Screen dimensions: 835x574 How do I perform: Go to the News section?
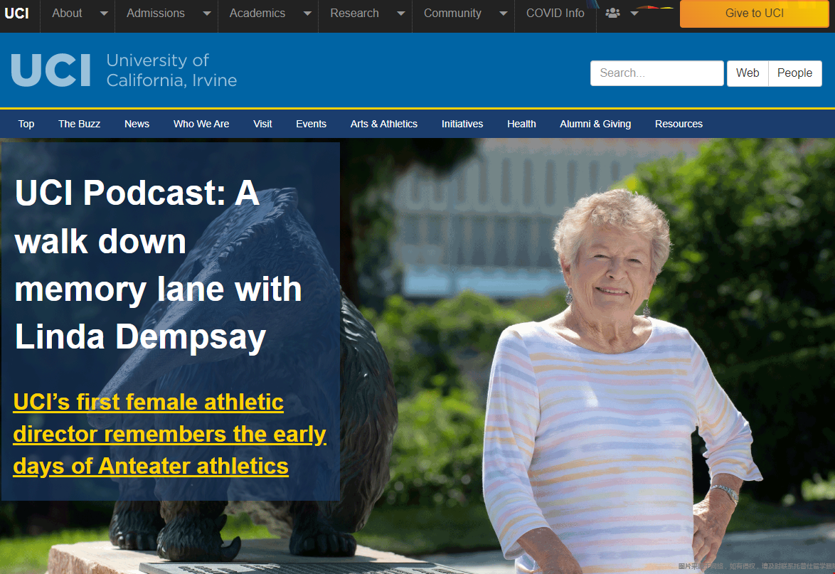(137, 124)
